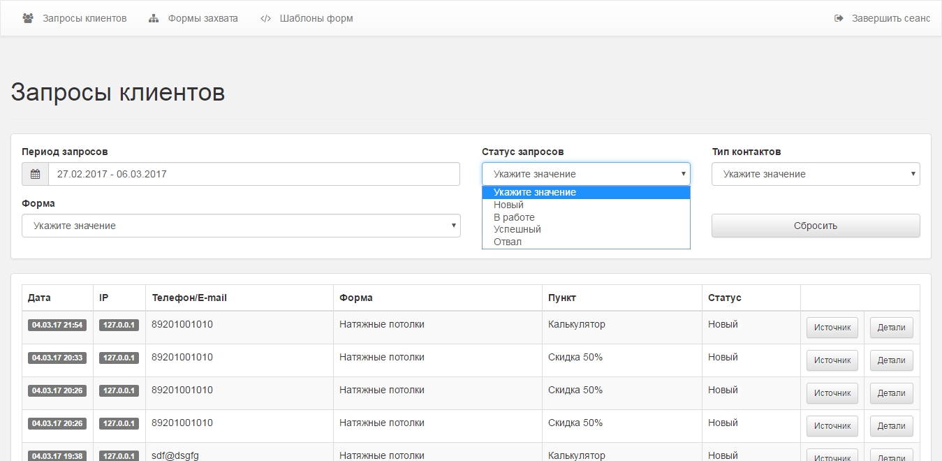Go to the Формы захвата page
The height and width of the screenshot is (461, 942).
(203, 18)
